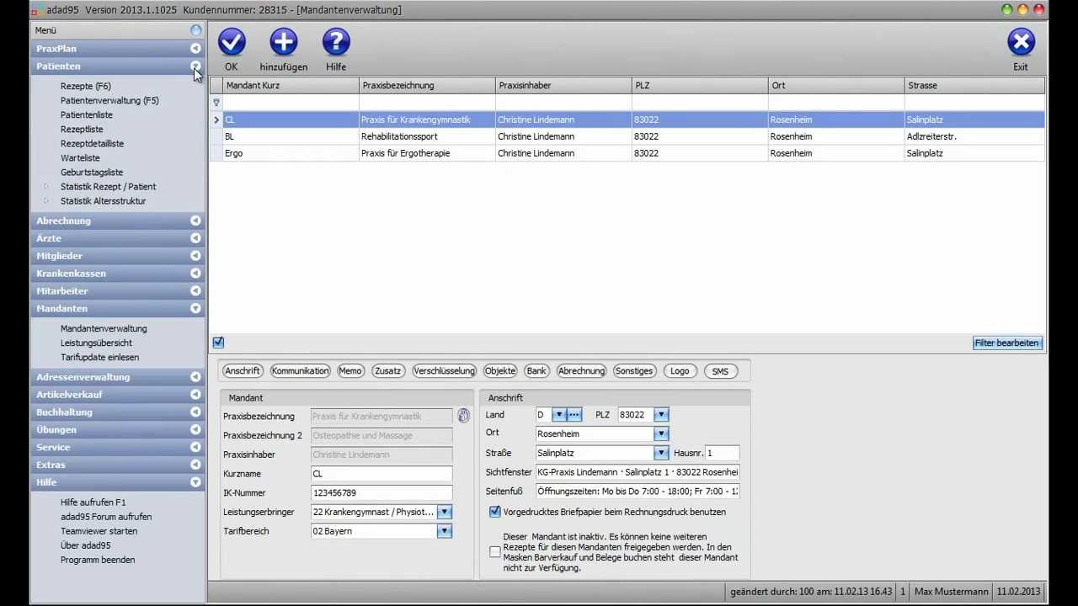Screen dimensions: 1078x606
Task: Click the IK-Nummer input field
Action: 381,493
